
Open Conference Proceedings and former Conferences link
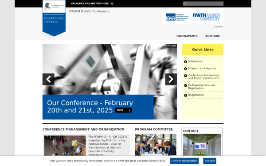click(204, 77)
